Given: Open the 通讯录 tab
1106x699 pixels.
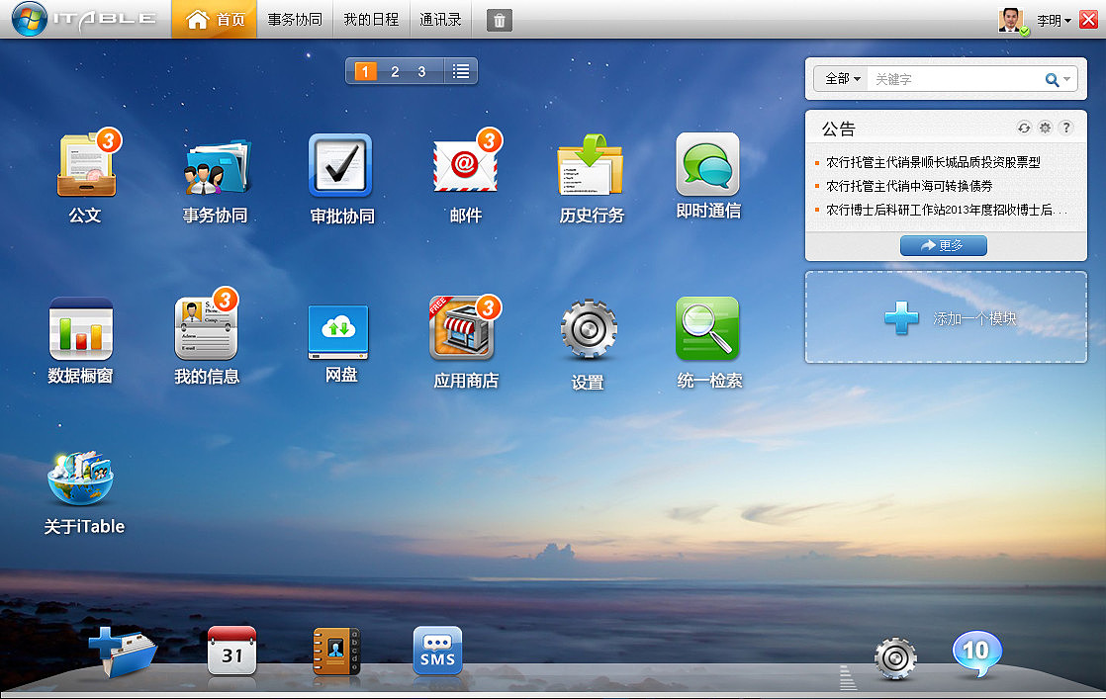Looking at the screenshot, I should (440, 19).
